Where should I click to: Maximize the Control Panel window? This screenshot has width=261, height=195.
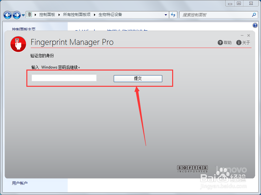click(x=239, y=3)
